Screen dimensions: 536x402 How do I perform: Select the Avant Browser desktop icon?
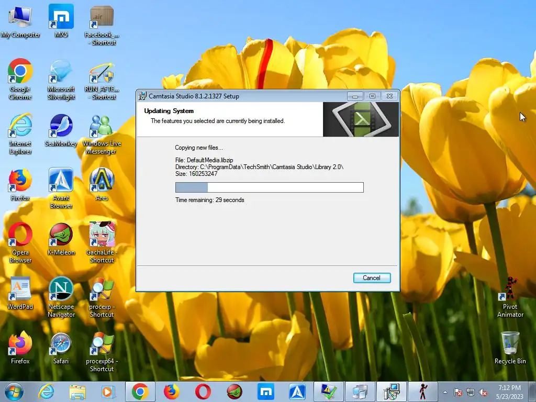point(61,188)
